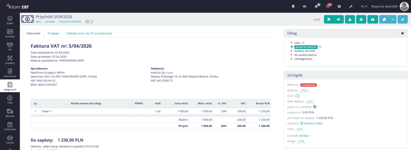Click the cloud upload toolbar button
411x150 pixels.
[x=372, y=19]
